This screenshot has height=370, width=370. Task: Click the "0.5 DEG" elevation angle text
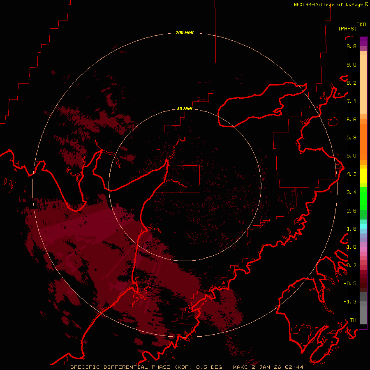point(209,367)
